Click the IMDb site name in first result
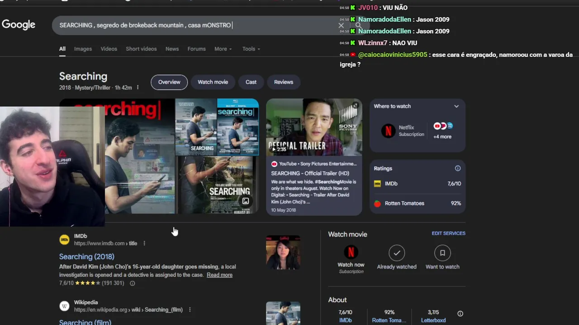 81,236
